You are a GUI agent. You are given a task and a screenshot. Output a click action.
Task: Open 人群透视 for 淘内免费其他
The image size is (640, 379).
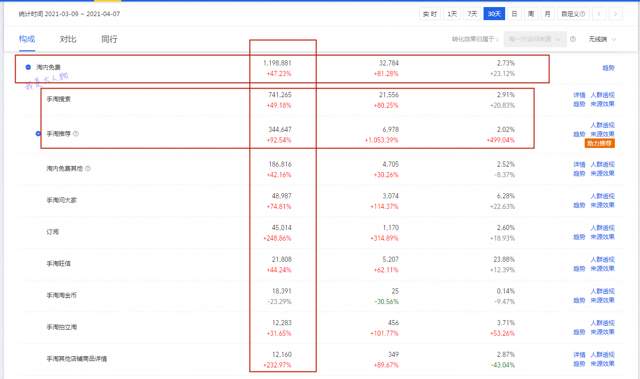pos(602,165)
